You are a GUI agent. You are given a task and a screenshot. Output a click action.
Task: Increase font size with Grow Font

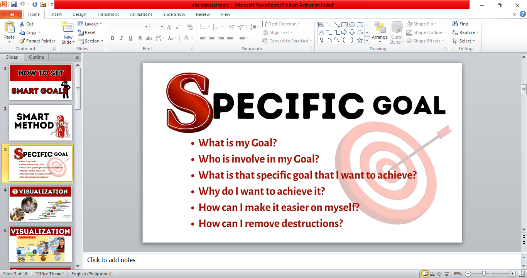pyautogui.click(x=169, y=27)
